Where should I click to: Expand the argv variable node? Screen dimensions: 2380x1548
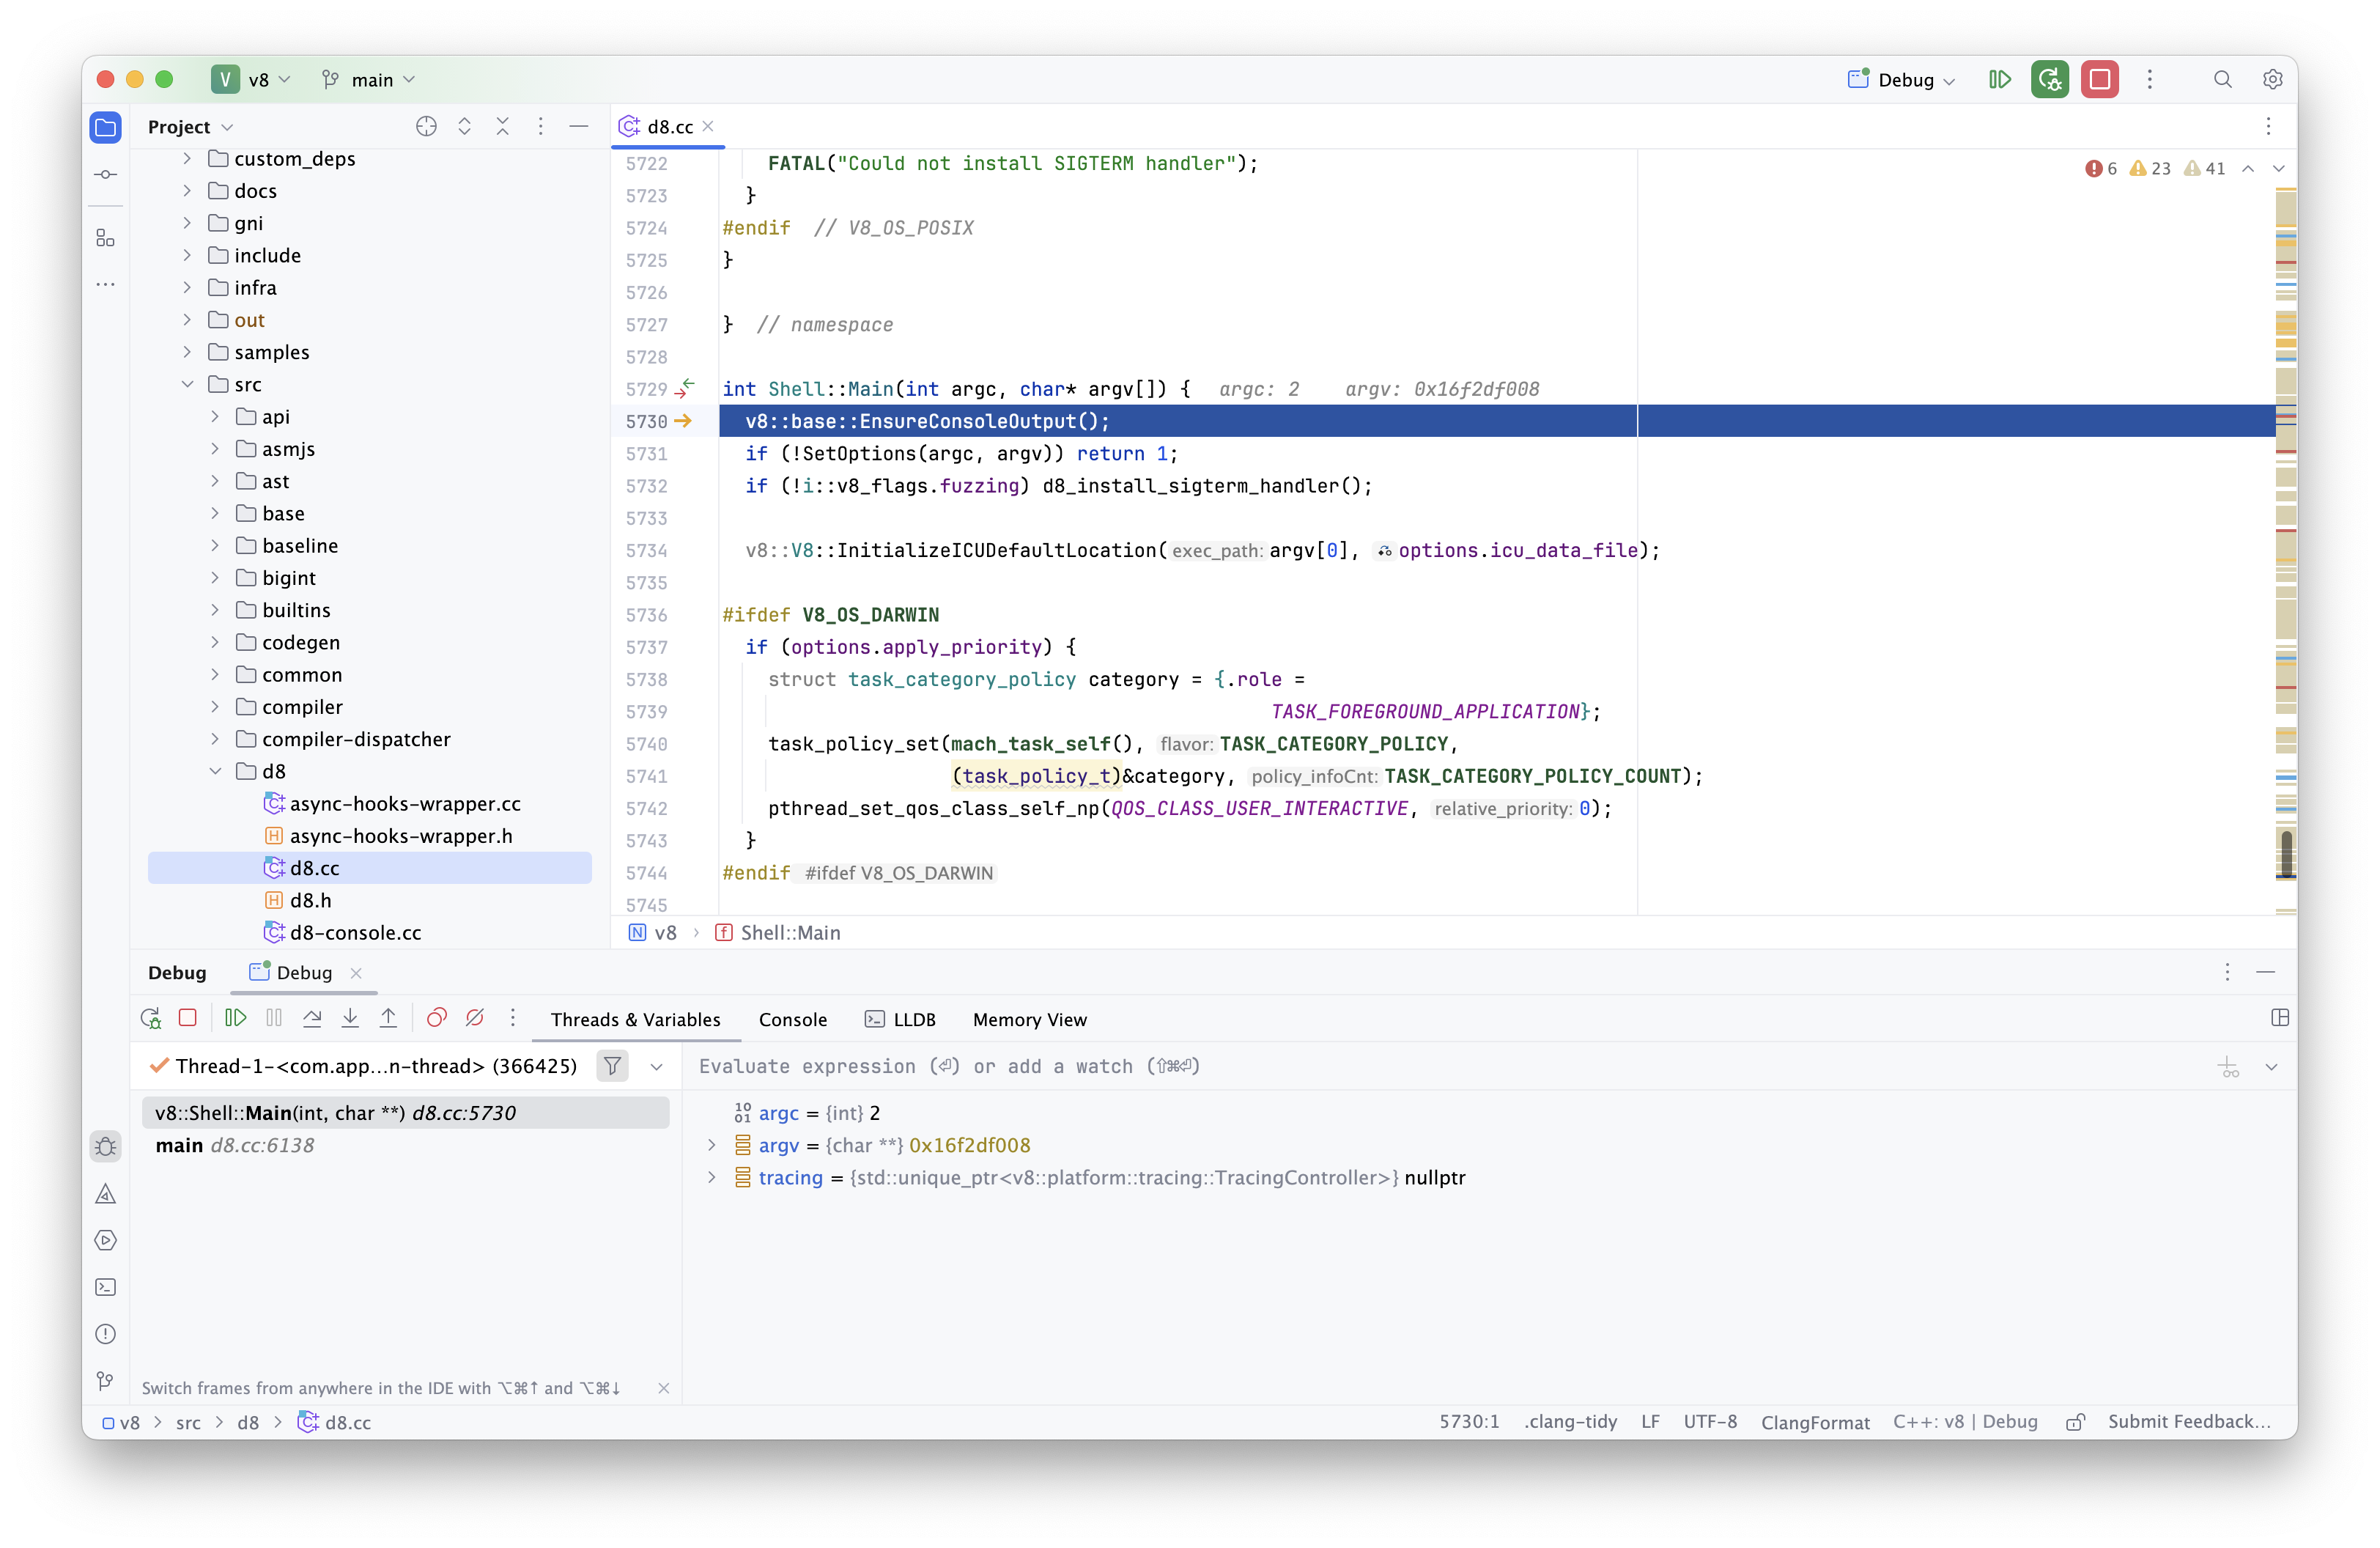(x=712, y=1145)
